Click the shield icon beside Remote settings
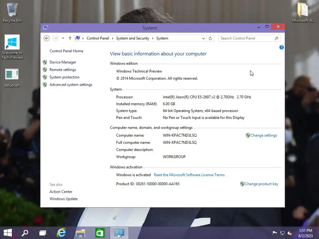319x239 pixels. click(x=45, y=70)
